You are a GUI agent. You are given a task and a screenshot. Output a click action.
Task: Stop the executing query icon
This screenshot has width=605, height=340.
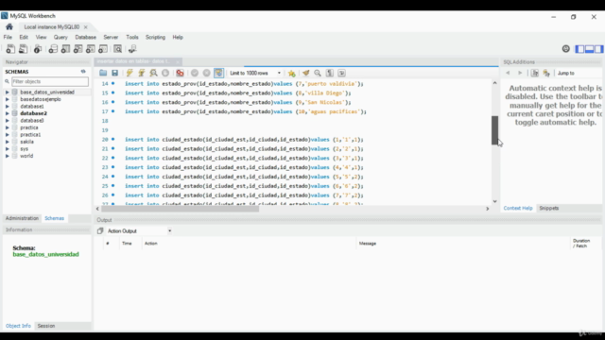165,73
